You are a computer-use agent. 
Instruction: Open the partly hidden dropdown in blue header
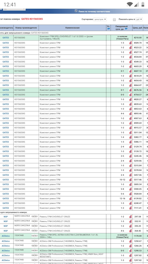tap(15, 9)
